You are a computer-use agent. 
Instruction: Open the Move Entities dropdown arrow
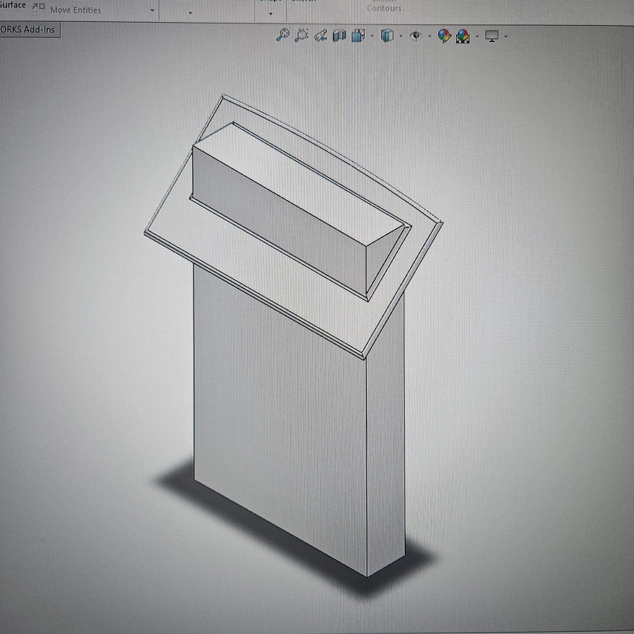152,11
